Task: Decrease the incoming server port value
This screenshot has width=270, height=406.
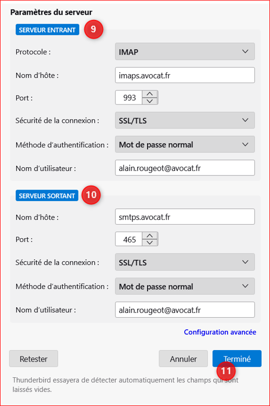Action: pyautogui.click(x=150, y=101)
